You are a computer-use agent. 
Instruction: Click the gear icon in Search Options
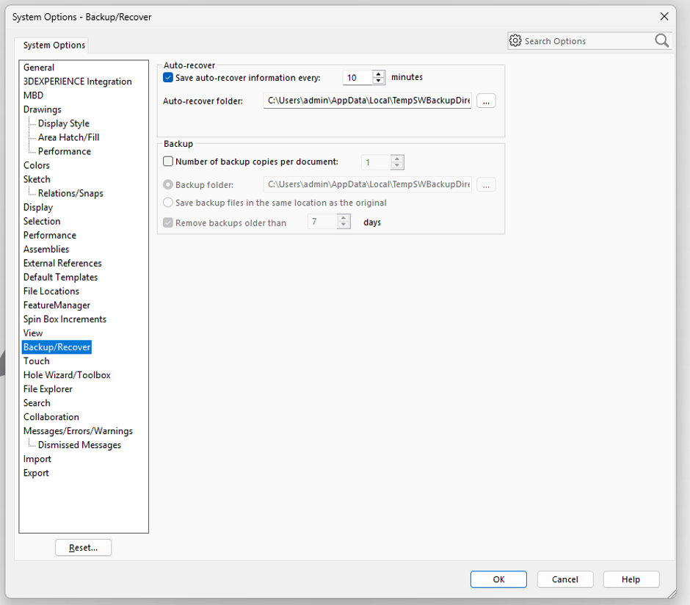pos(515,41)
